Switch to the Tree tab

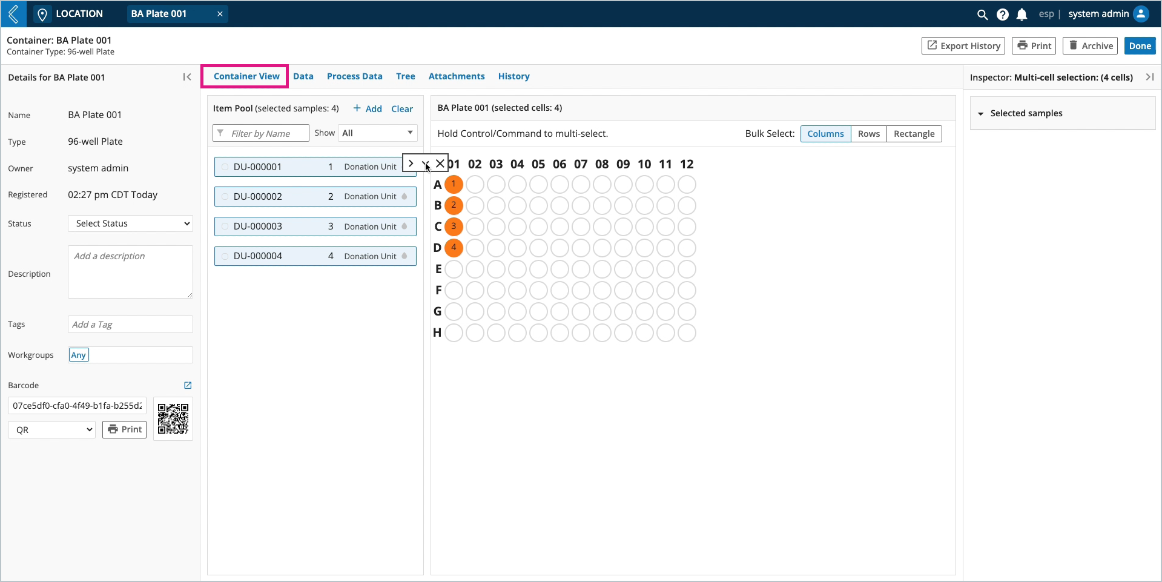[406, 76]
